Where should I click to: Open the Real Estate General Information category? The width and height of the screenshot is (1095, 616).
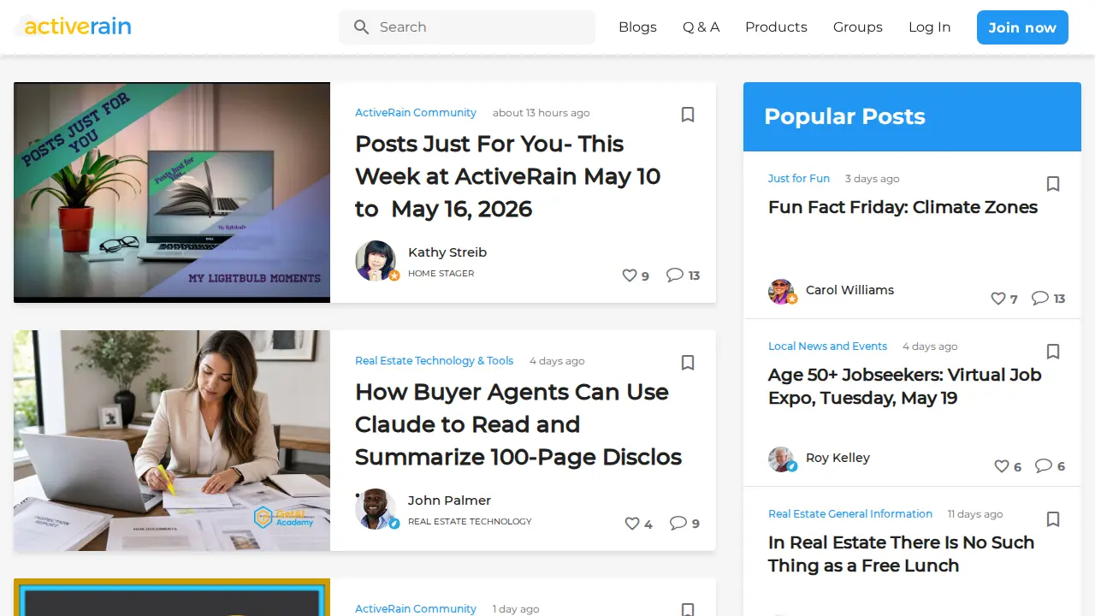[850, 514]
